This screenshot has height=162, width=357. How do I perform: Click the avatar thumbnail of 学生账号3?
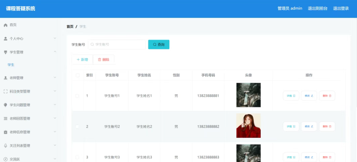(x=248, y=153)
